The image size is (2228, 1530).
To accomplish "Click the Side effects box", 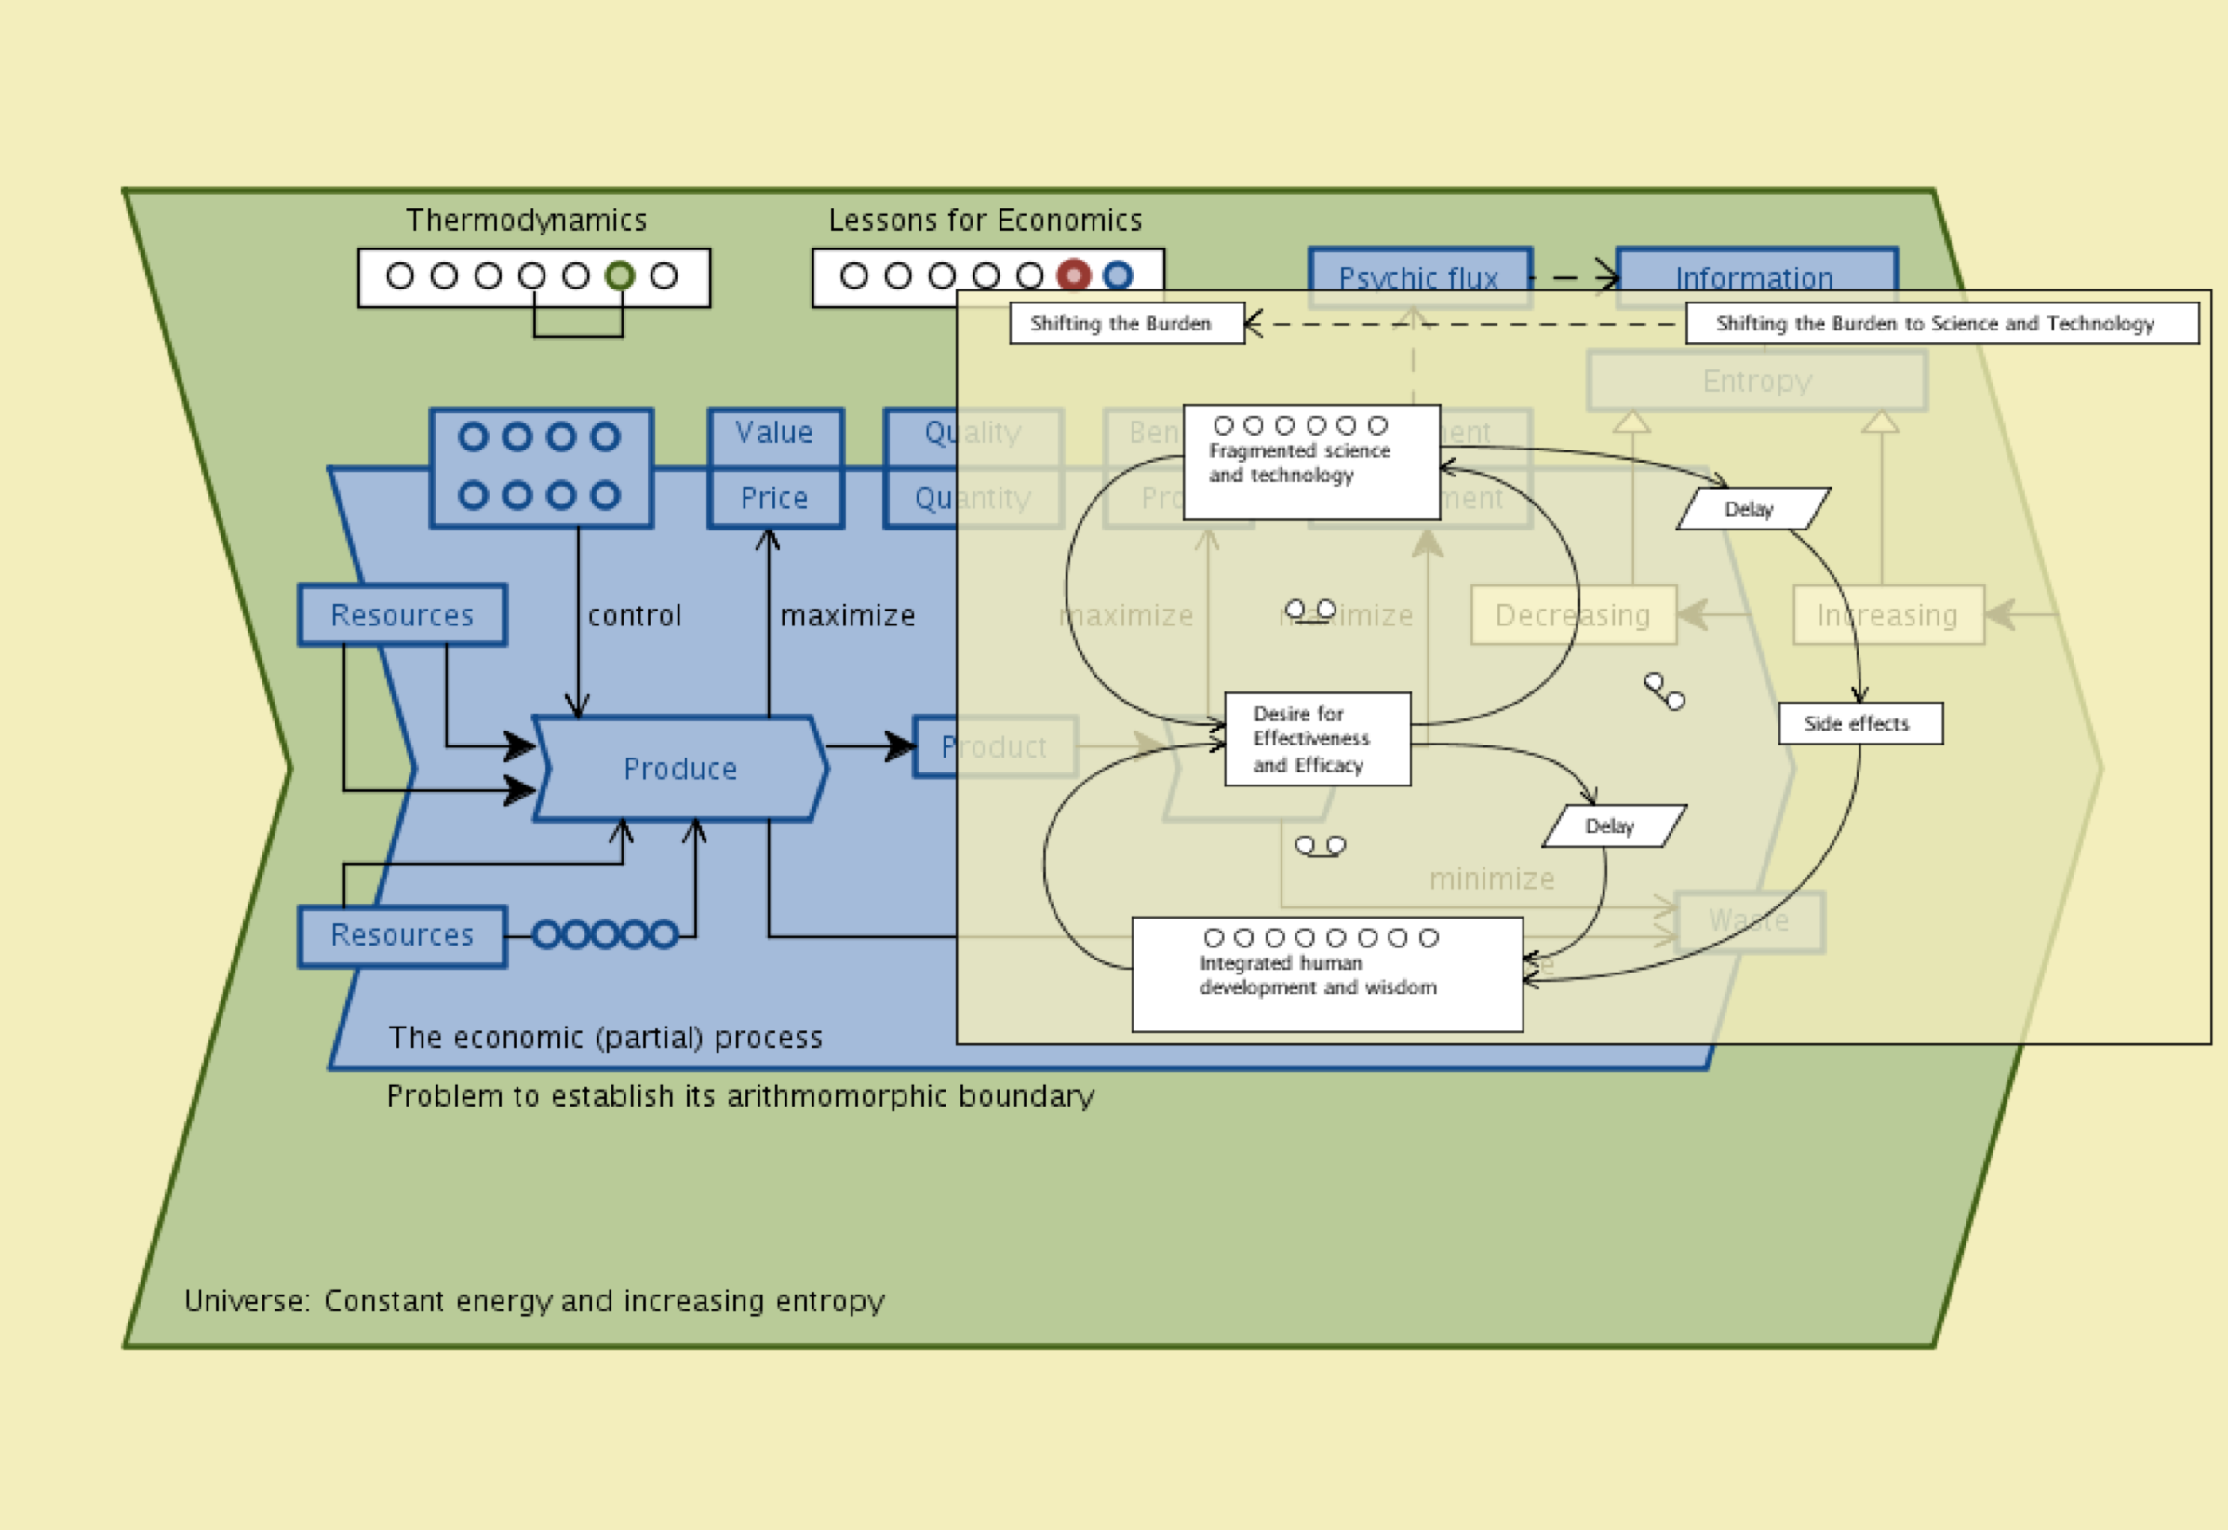I will point(1859,724).
